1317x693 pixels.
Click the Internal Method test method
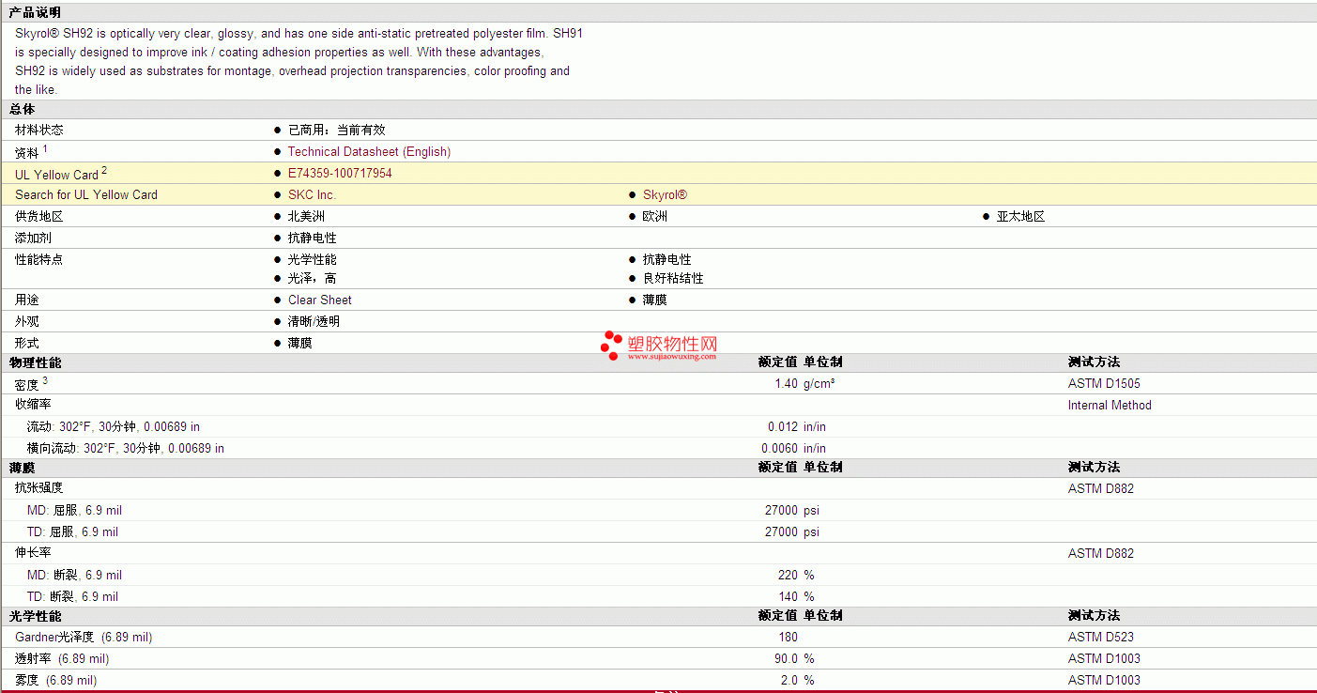tap(1110, 405)
